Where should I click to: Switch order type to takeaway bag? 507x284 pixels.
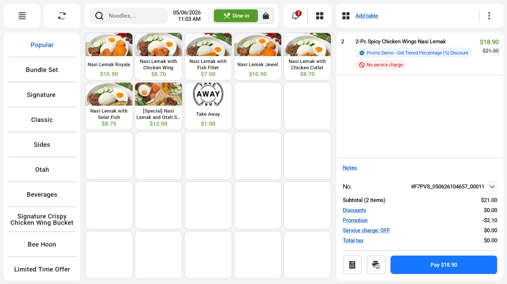pyautogui.click(x=266, y=16)
